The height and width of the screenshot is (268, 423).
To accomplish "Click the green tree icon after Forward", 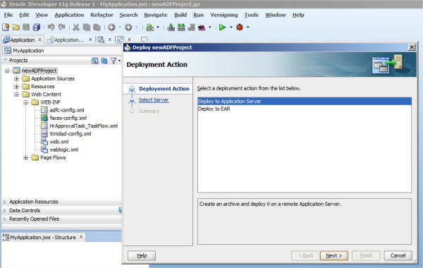I will point(149,28).
